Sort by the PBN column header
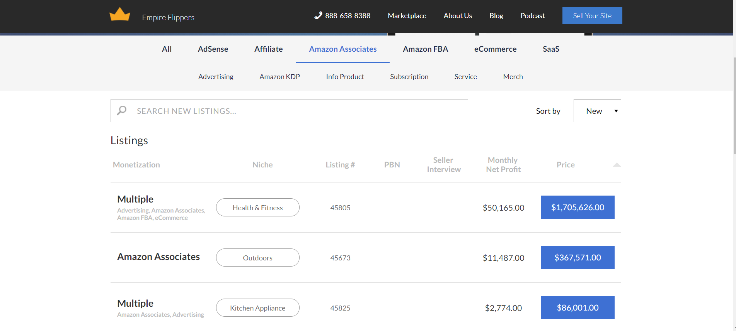 pos(392,165)
